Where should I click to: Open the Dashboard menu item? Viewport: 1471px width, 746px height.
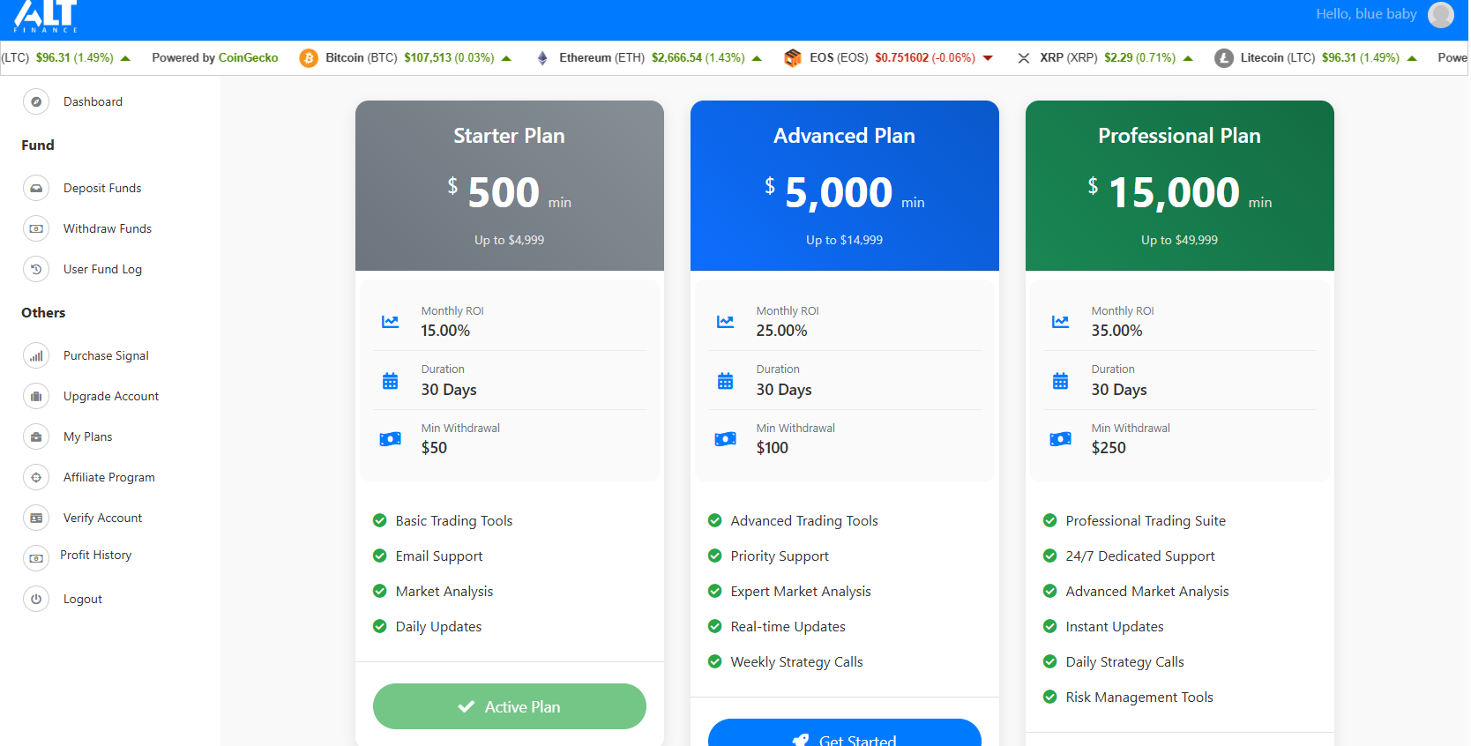93,102
